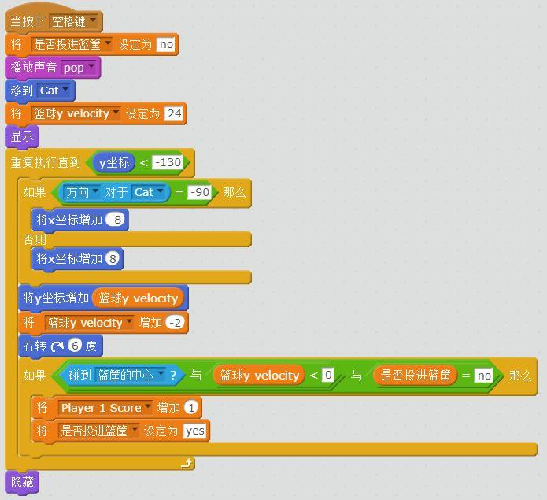Open 是否投进篮筐 dropdown in 设定为 yes block
The image size is (547, 500).
(98, 431)
